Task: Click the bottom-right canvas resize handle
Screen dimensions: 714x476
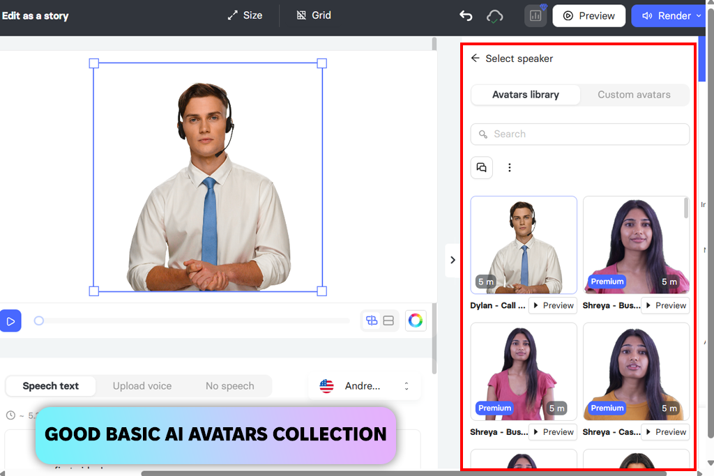Action: pyautogui.click(x=321, y=291)
